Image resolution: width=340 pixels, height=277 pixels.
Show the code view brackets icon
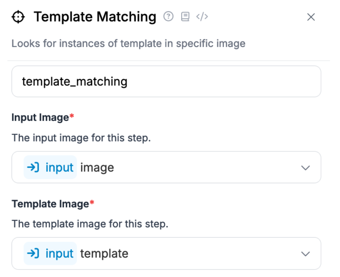pos(202,17)
